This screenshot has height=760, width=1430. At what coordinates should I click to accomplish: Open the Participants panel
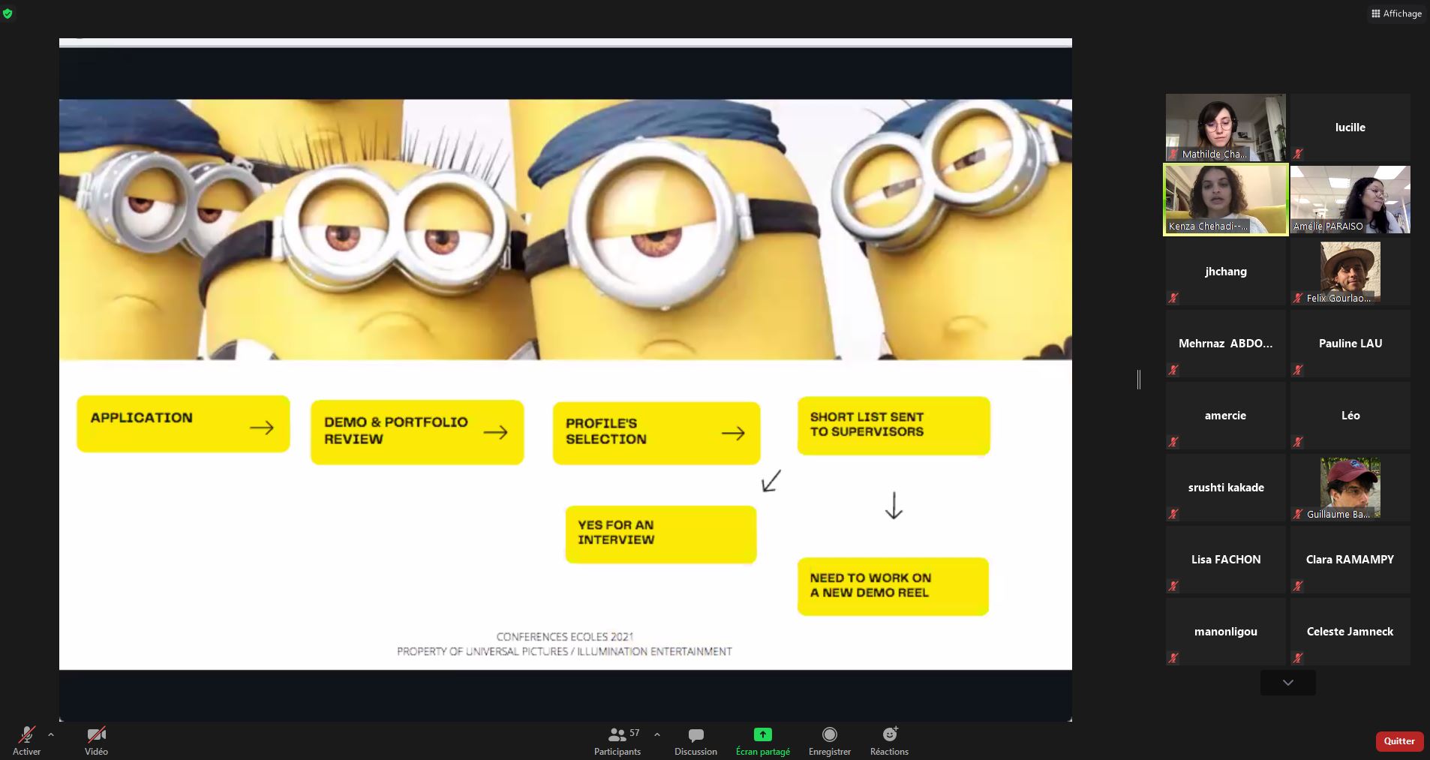point(617,740)
